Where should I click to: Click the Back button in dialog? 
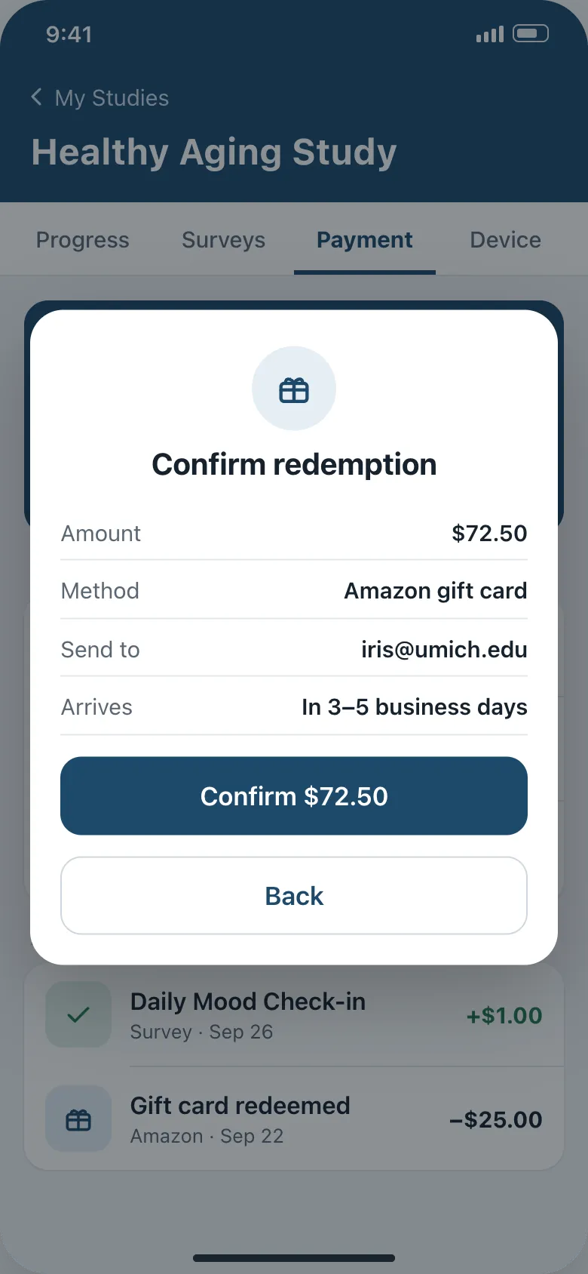[x=294, y=896]
